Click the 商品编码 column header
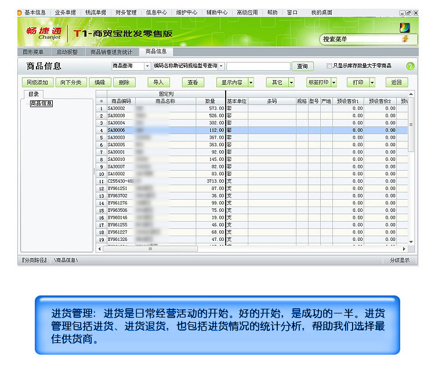This screenshot has width=435, height=368. 121,101
